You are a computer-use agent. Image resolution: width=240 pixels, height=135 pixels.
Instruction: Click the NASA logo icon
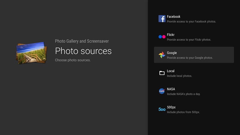point(162,91)
